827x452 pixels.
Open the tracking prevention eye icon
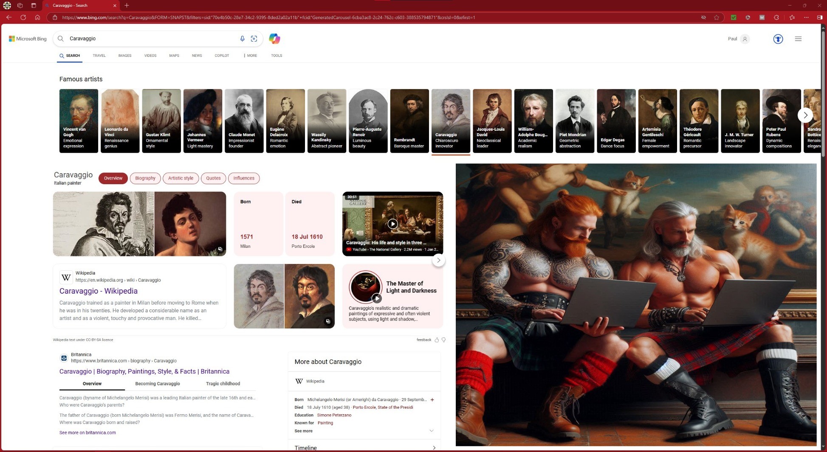coord(703,17)
